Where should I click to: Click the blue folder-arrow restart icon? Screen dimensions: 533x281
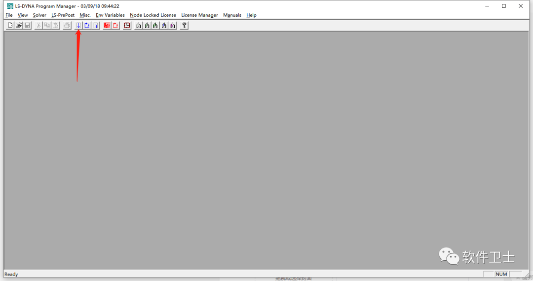(87, 25)
